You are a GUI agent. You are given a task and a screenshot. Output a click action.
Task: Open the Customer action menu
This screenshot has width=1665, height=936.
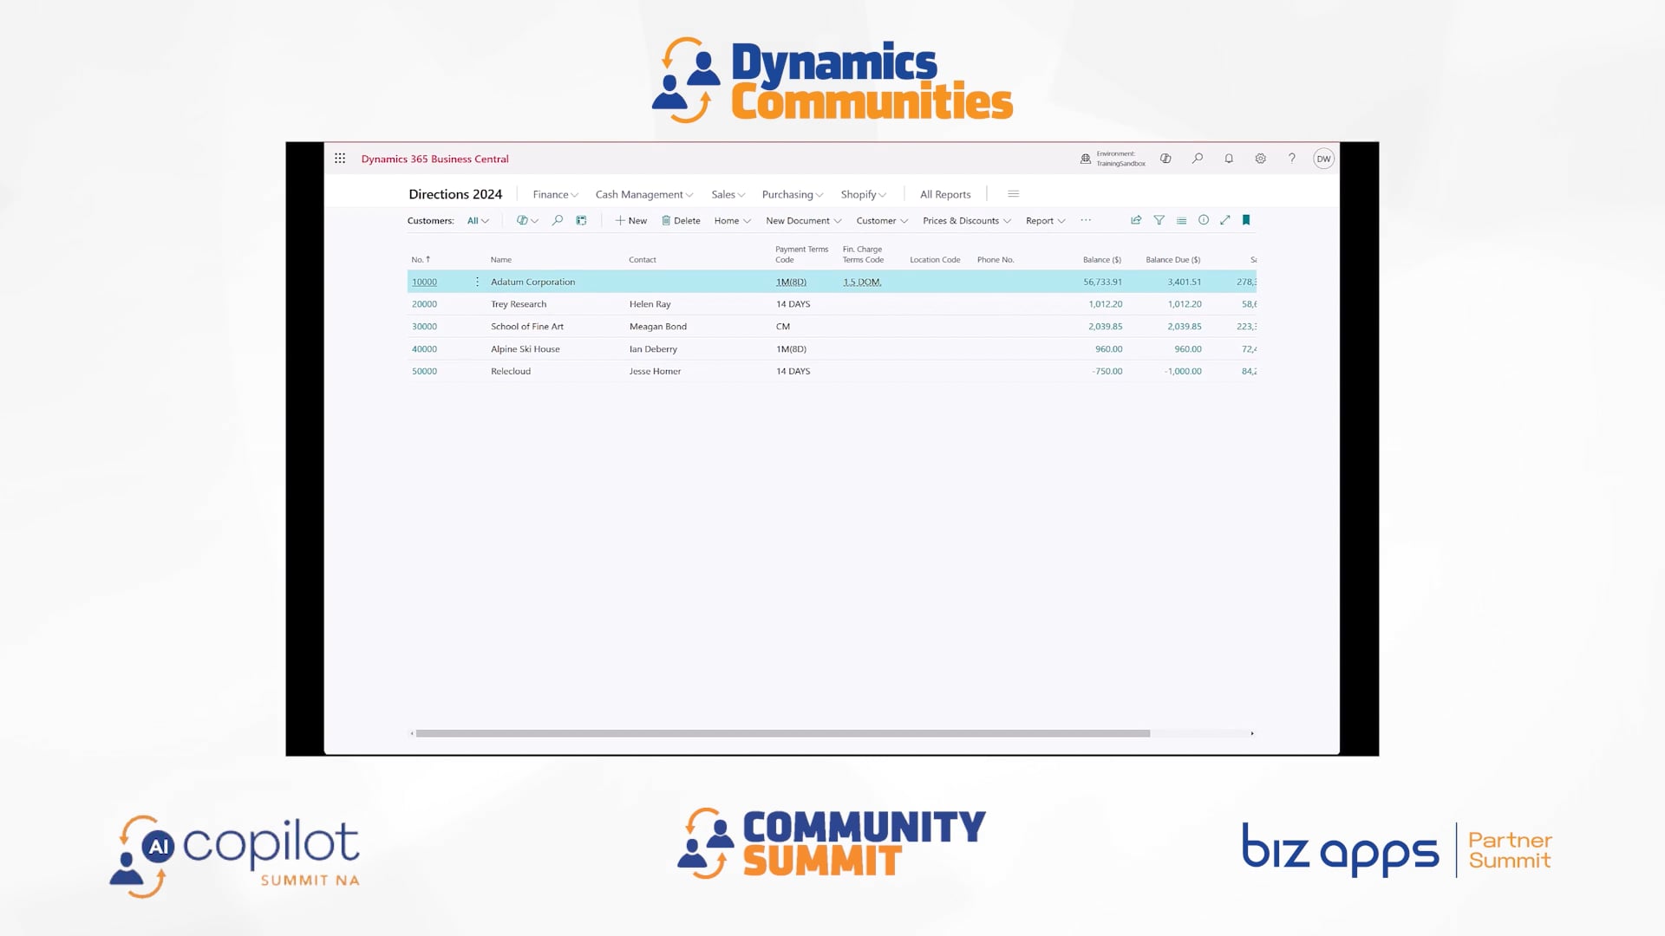tap(882, 221)
